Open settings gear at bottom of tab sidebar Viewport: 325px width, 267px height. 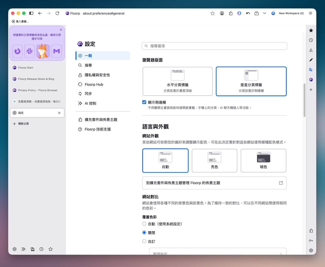pyautogui.click(x=14, y=249)
